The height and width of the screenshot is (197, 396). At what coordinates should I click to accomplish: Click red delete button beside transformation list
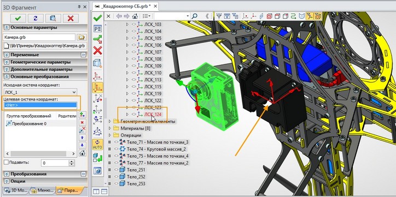83,122
